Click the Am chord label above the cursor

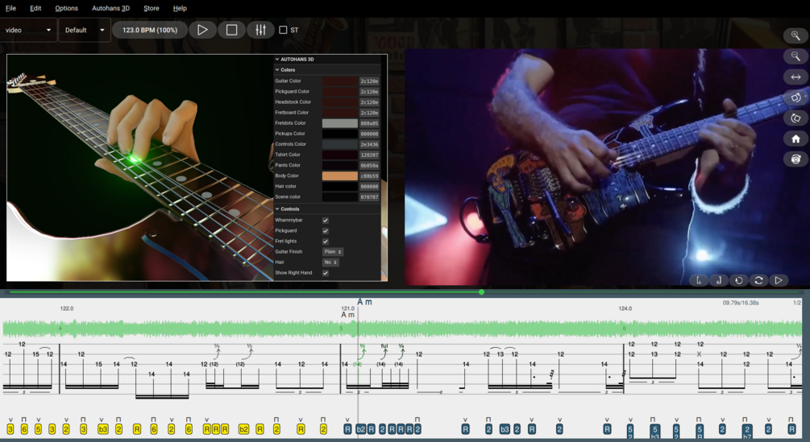pyautogui.click(x=364, y=302)
